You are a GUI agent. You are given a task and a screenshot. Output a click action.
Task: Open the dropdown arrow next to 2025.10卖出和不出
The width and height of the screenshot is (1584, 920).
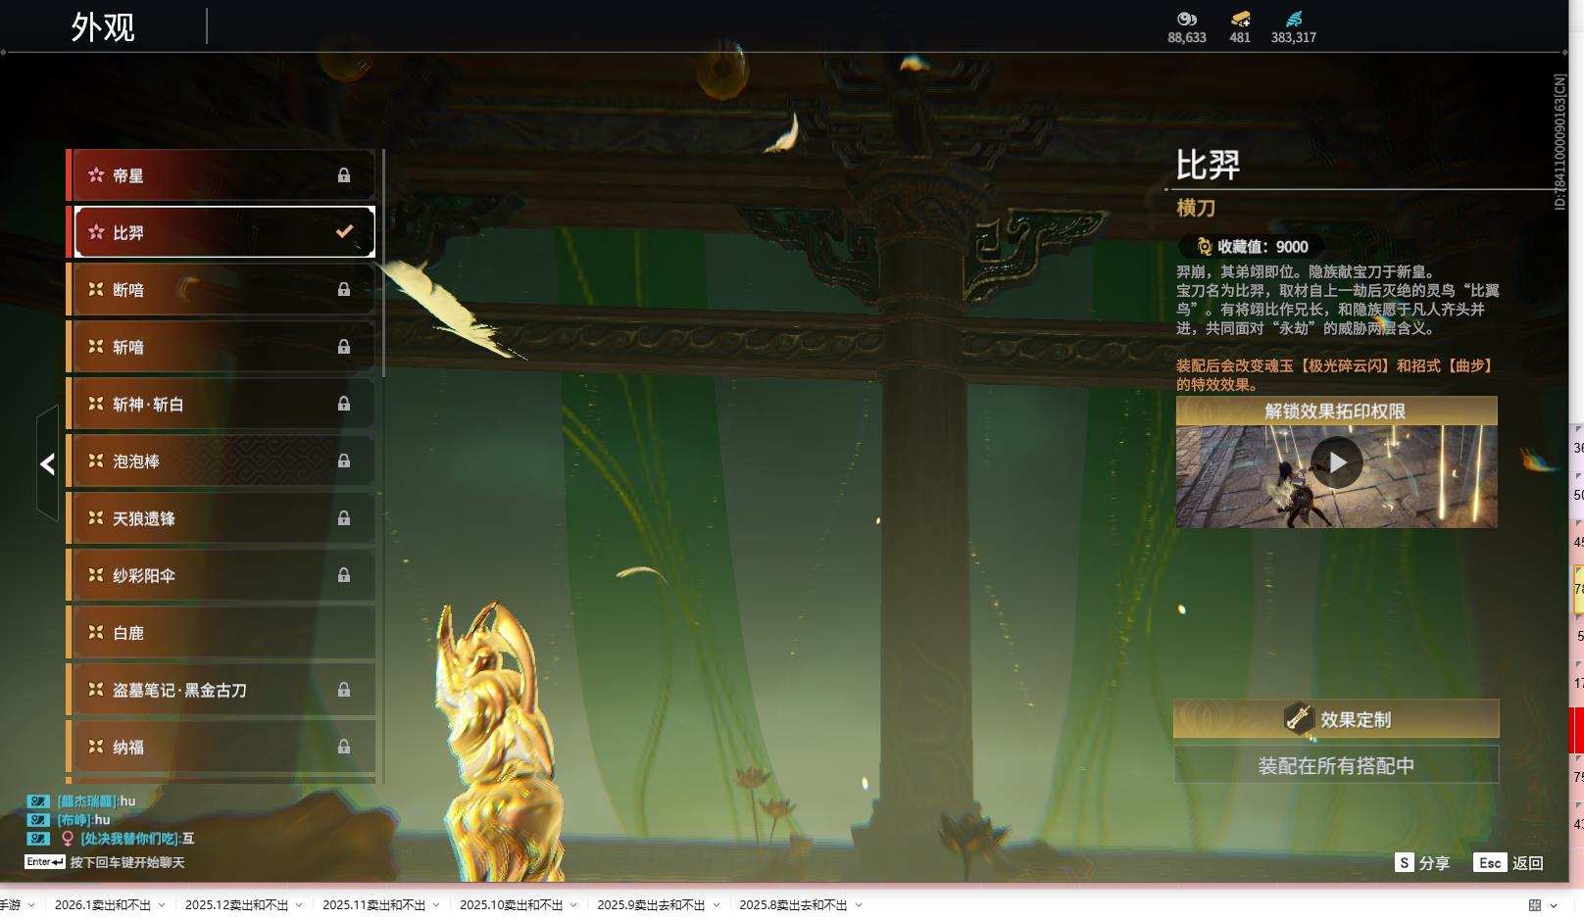coord(573,905)
